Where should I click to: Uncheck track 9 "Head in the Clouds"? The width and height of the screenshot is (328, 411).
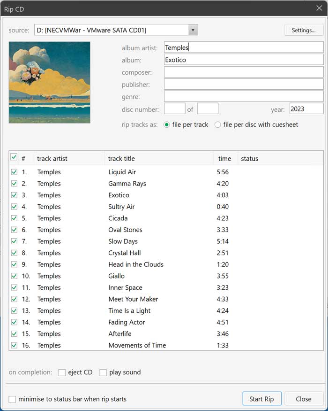(14, 264)
